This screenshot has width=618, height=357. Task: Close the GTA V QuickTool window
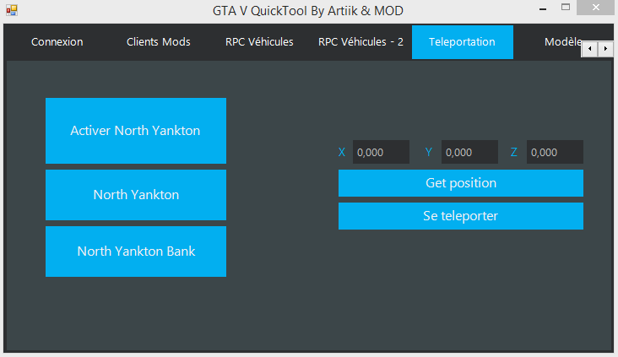(595, 8)
